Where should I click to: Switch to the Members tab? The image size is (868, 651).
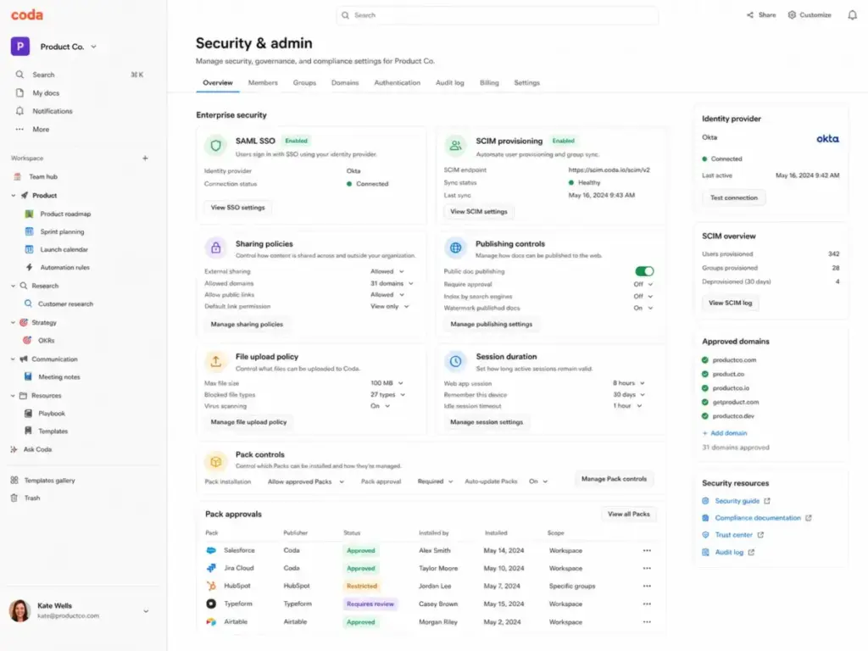[263, 83]
